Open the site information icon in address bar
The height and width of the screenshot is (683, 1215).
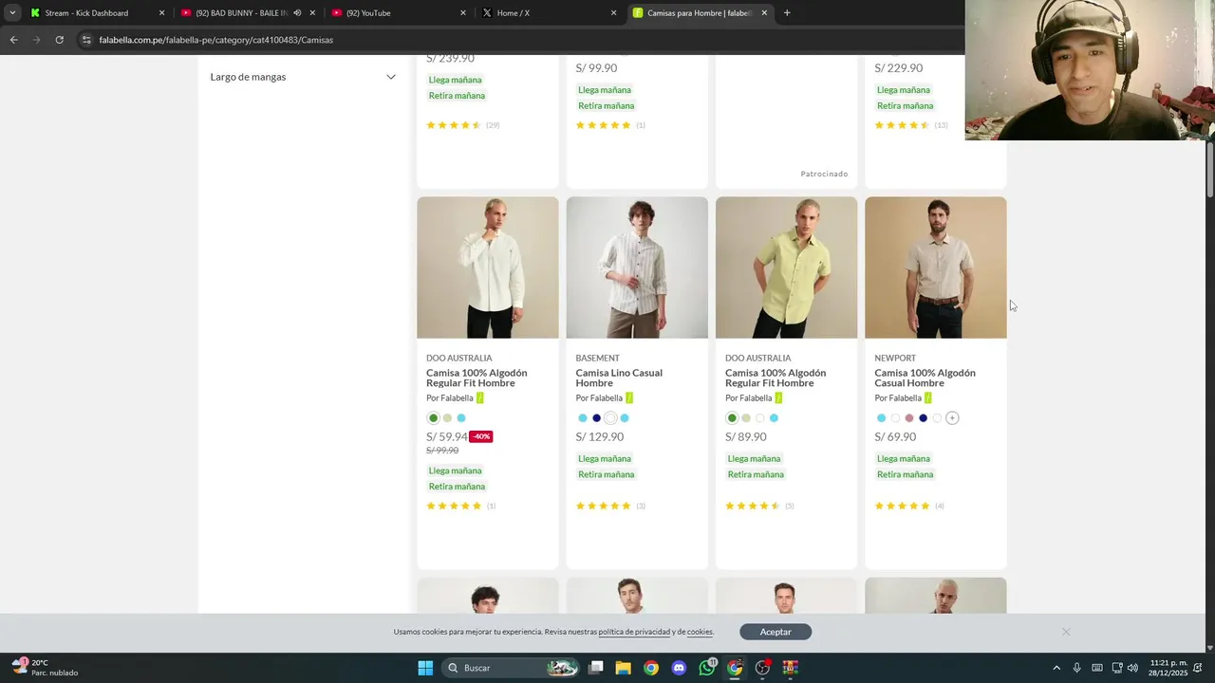[86, 40]
